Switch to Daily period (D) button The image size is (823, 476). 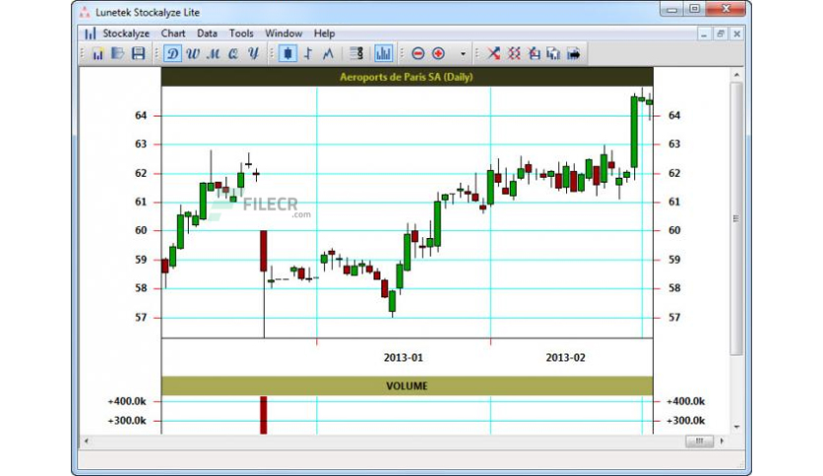point(172,53)
